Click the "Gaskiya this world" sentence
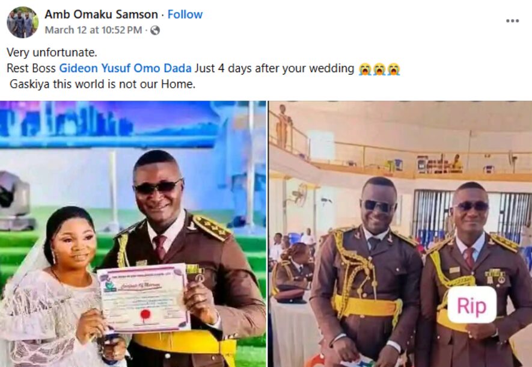This screenshot has height=367, width=532. (x=102, y=84)
